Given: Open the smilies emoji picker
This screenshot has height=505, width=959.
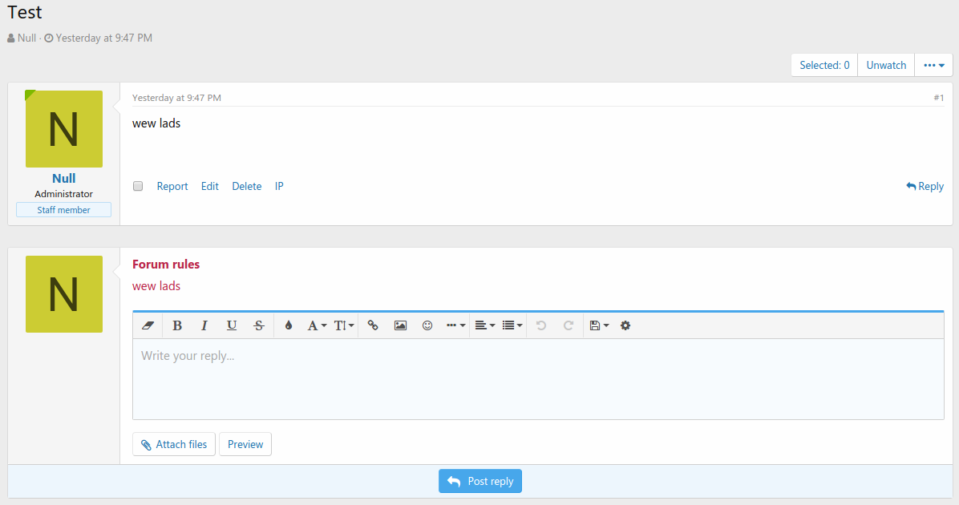Looking at the screenshot, I should (427, 325).
